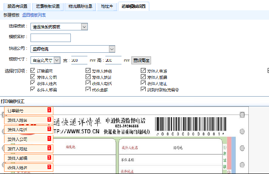Switch to the 物流跟踪信息 tab
Viewport: 269px width, 174px height.
pos(80,7)
